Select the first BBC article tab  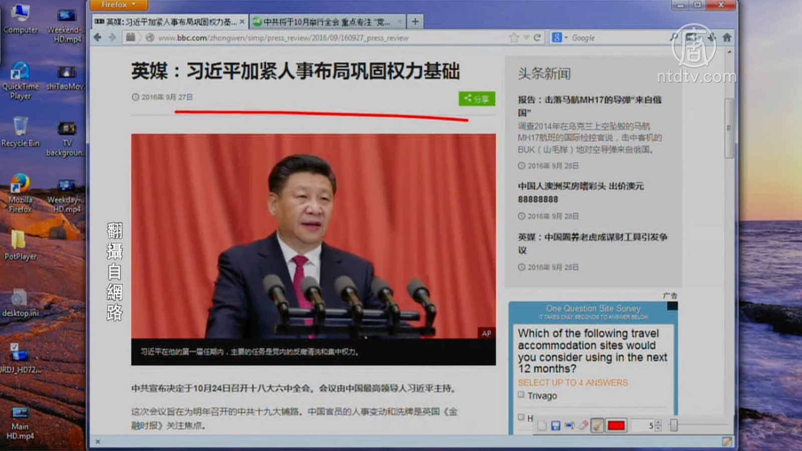click(168, 22)
